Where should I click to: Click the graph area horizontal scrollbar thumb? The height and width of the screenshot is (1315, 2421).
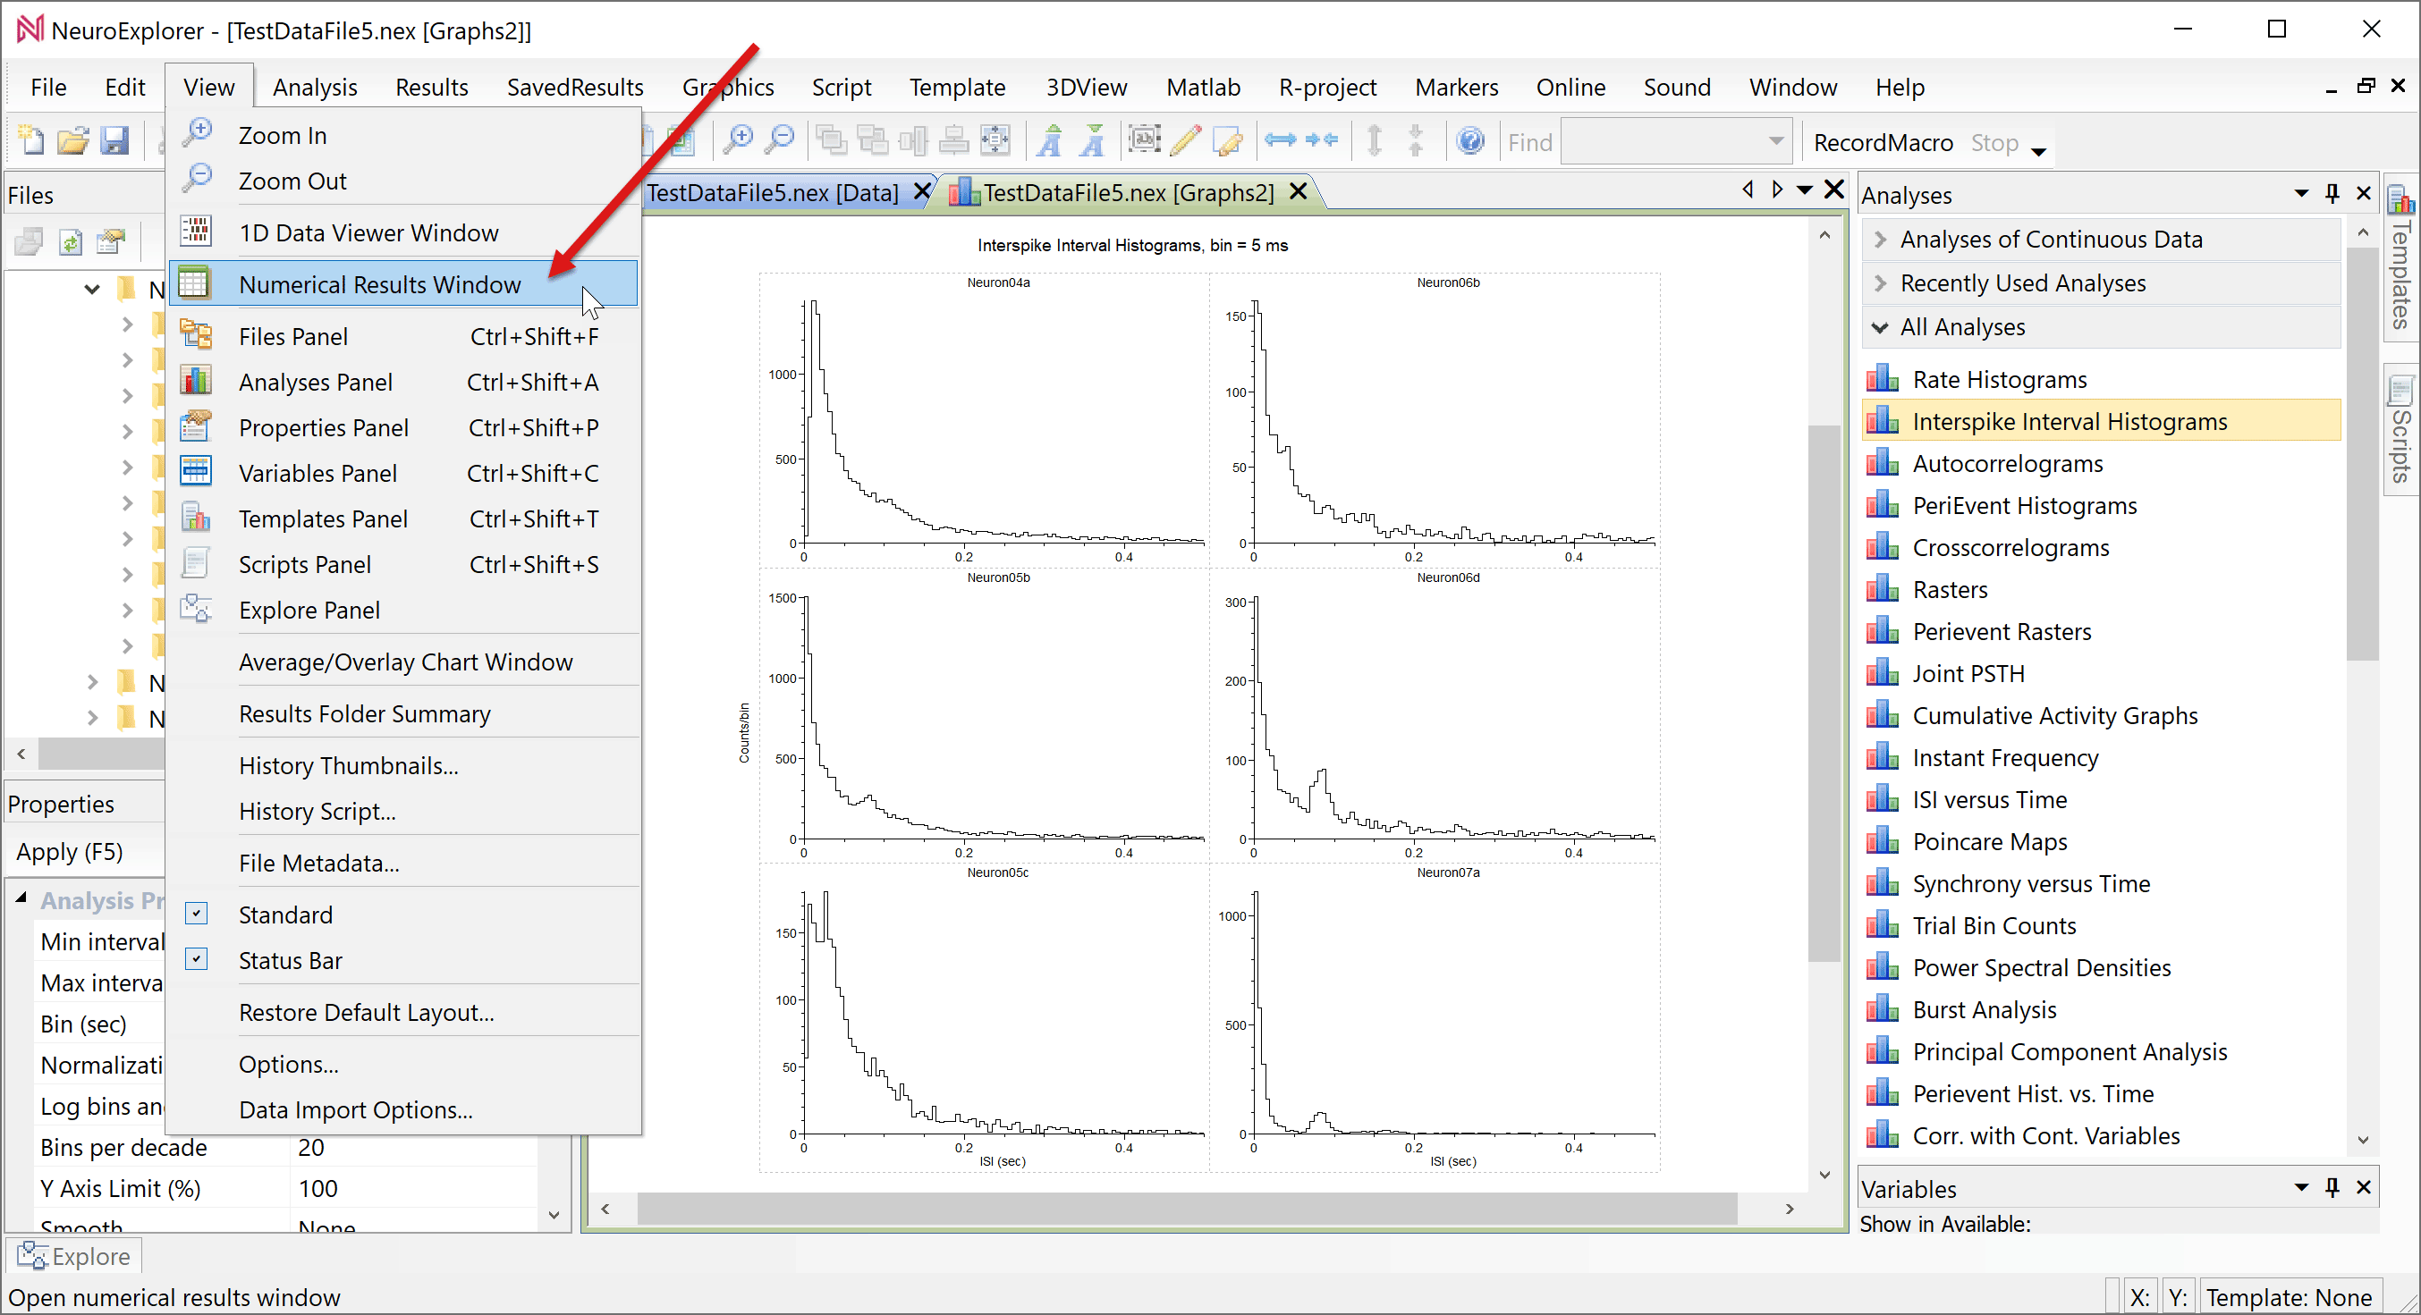pos(1187,1209)
